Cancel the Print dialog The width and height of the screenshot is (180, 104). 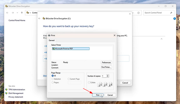(110, 95)
